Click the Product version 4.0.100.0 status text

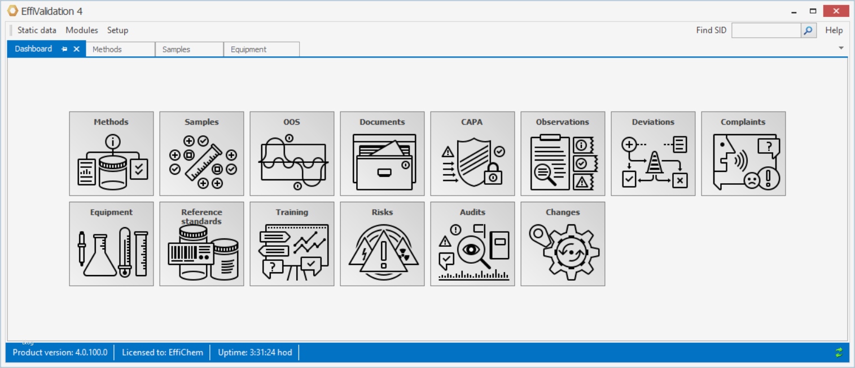[x=60, y=352]
